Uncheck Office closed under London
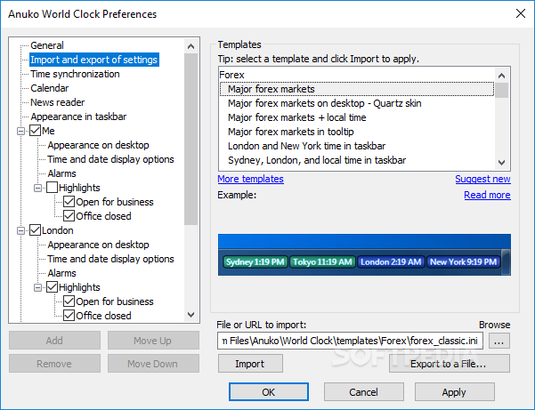The width and height of the screenshot is (535, 410). tap(69, 316)
